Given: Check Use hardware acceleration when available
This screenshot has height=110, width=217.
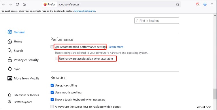Looking at the screenshot, I should tap(56, 58).
